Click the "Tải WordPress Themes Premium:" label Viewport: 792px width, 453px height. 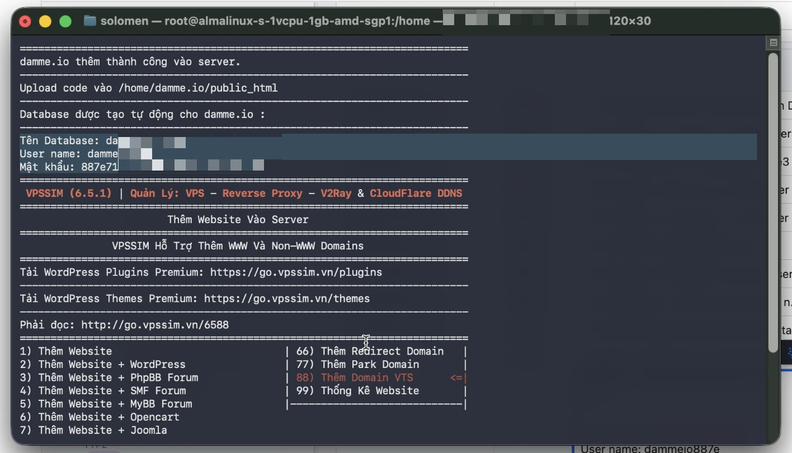109,299
